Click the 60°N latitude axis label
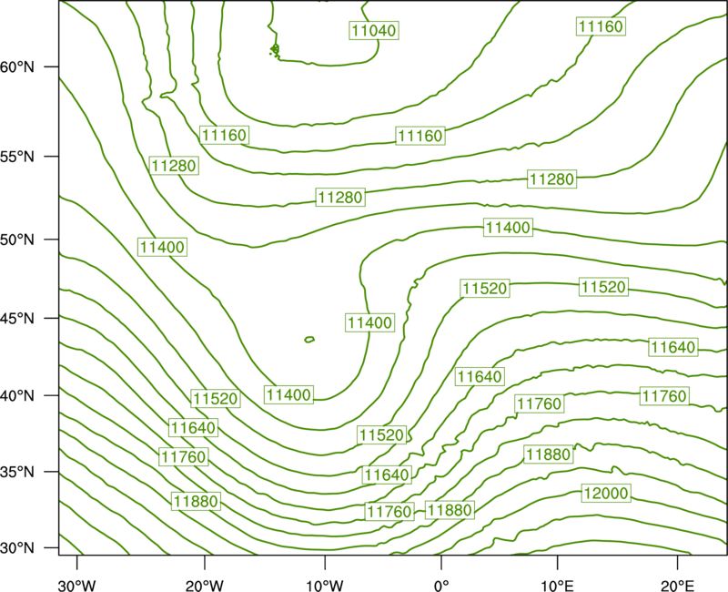 [x=17, y=66]
